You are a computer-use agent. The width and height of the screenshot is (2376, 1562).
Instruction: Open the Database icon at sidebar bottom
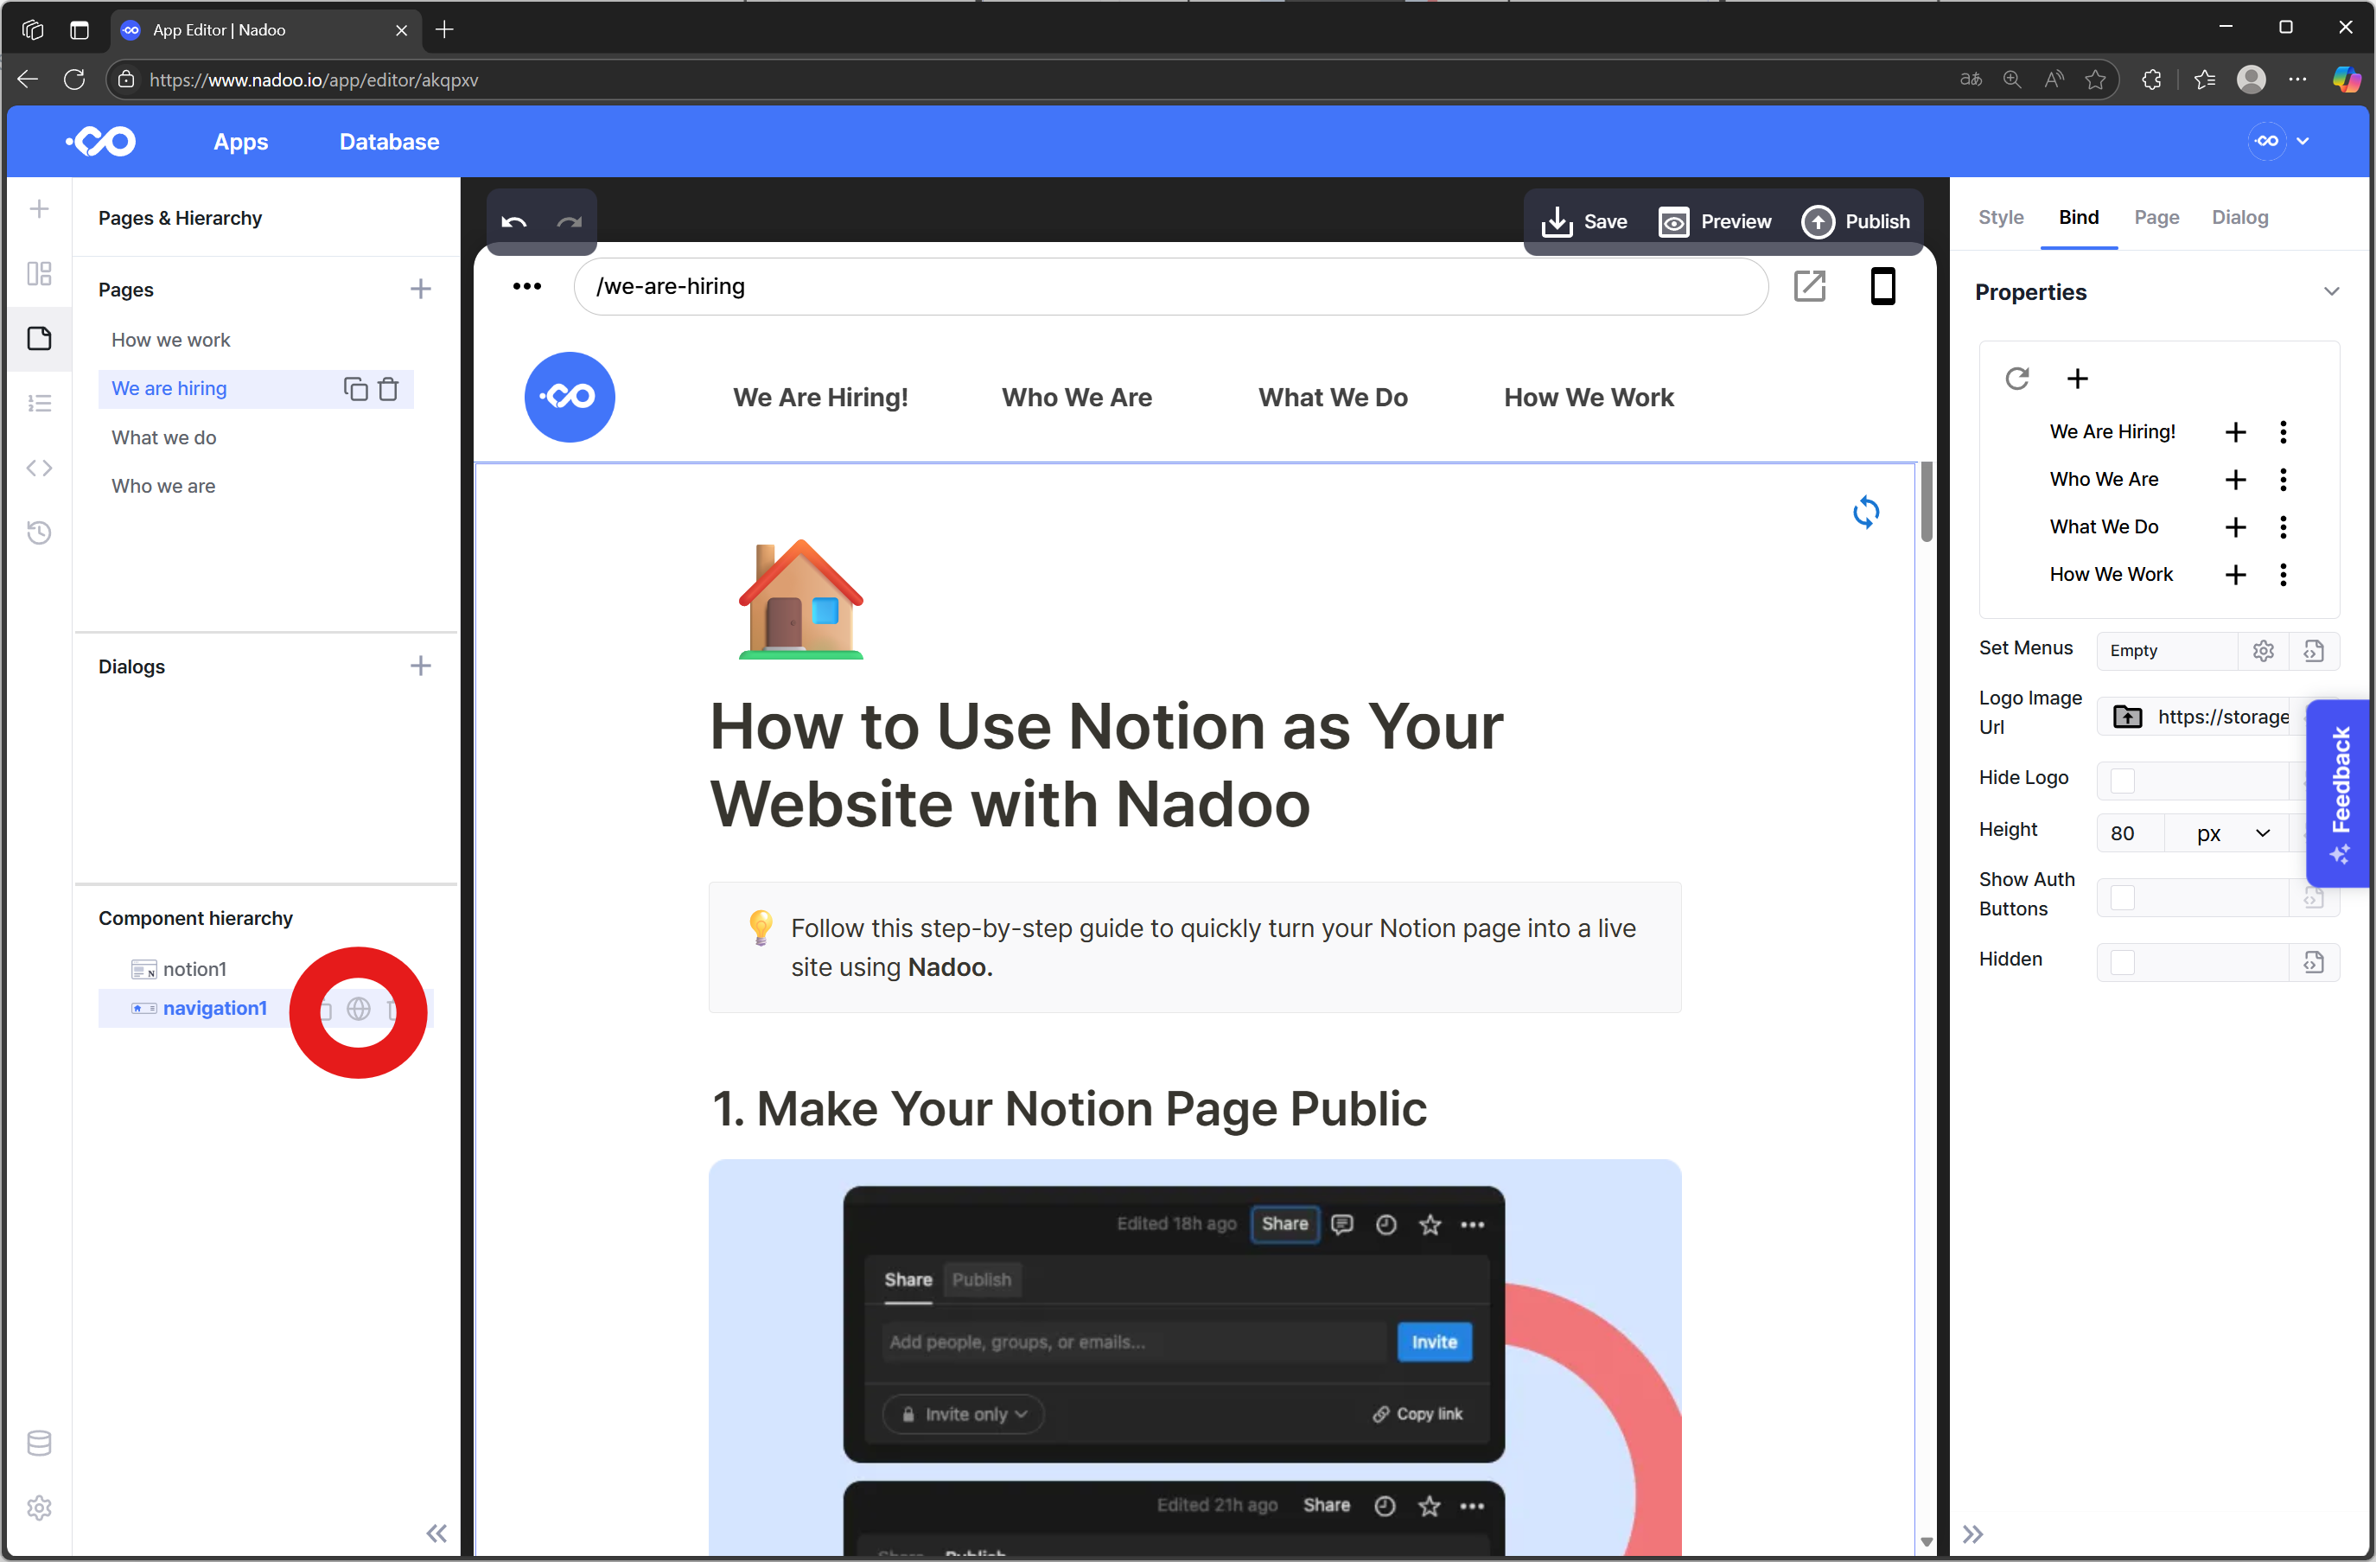40,1442
